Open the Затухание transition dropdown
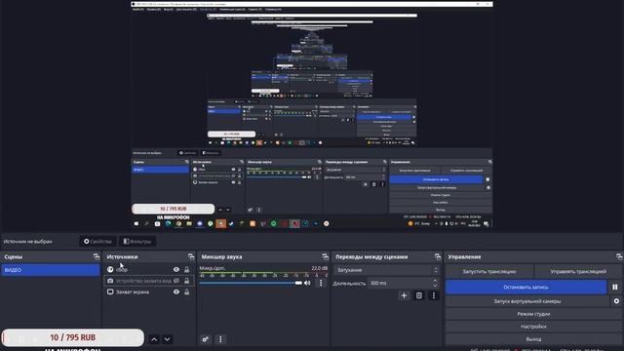Image resolution: width=624 pixels, height=351 pixels. pyautogui.click(x=387, y=270)
